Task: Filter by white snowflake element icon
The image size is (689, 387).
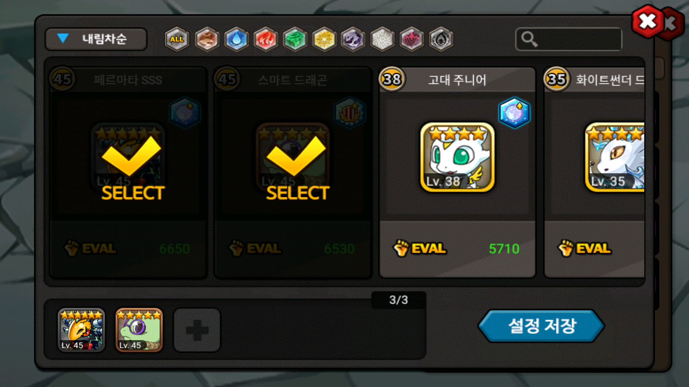Action: click(x=382, y=39)
